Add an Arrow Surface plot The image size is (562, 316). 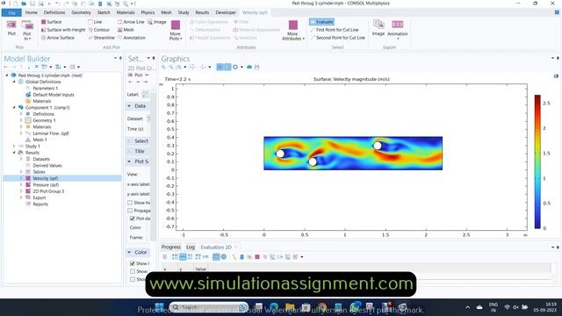coord(58,38)
